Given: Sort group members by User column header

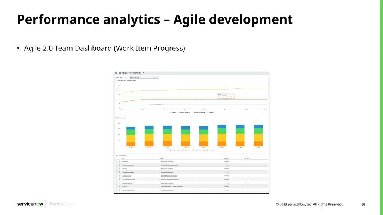Looking at the screenshot, I should 123,158.
